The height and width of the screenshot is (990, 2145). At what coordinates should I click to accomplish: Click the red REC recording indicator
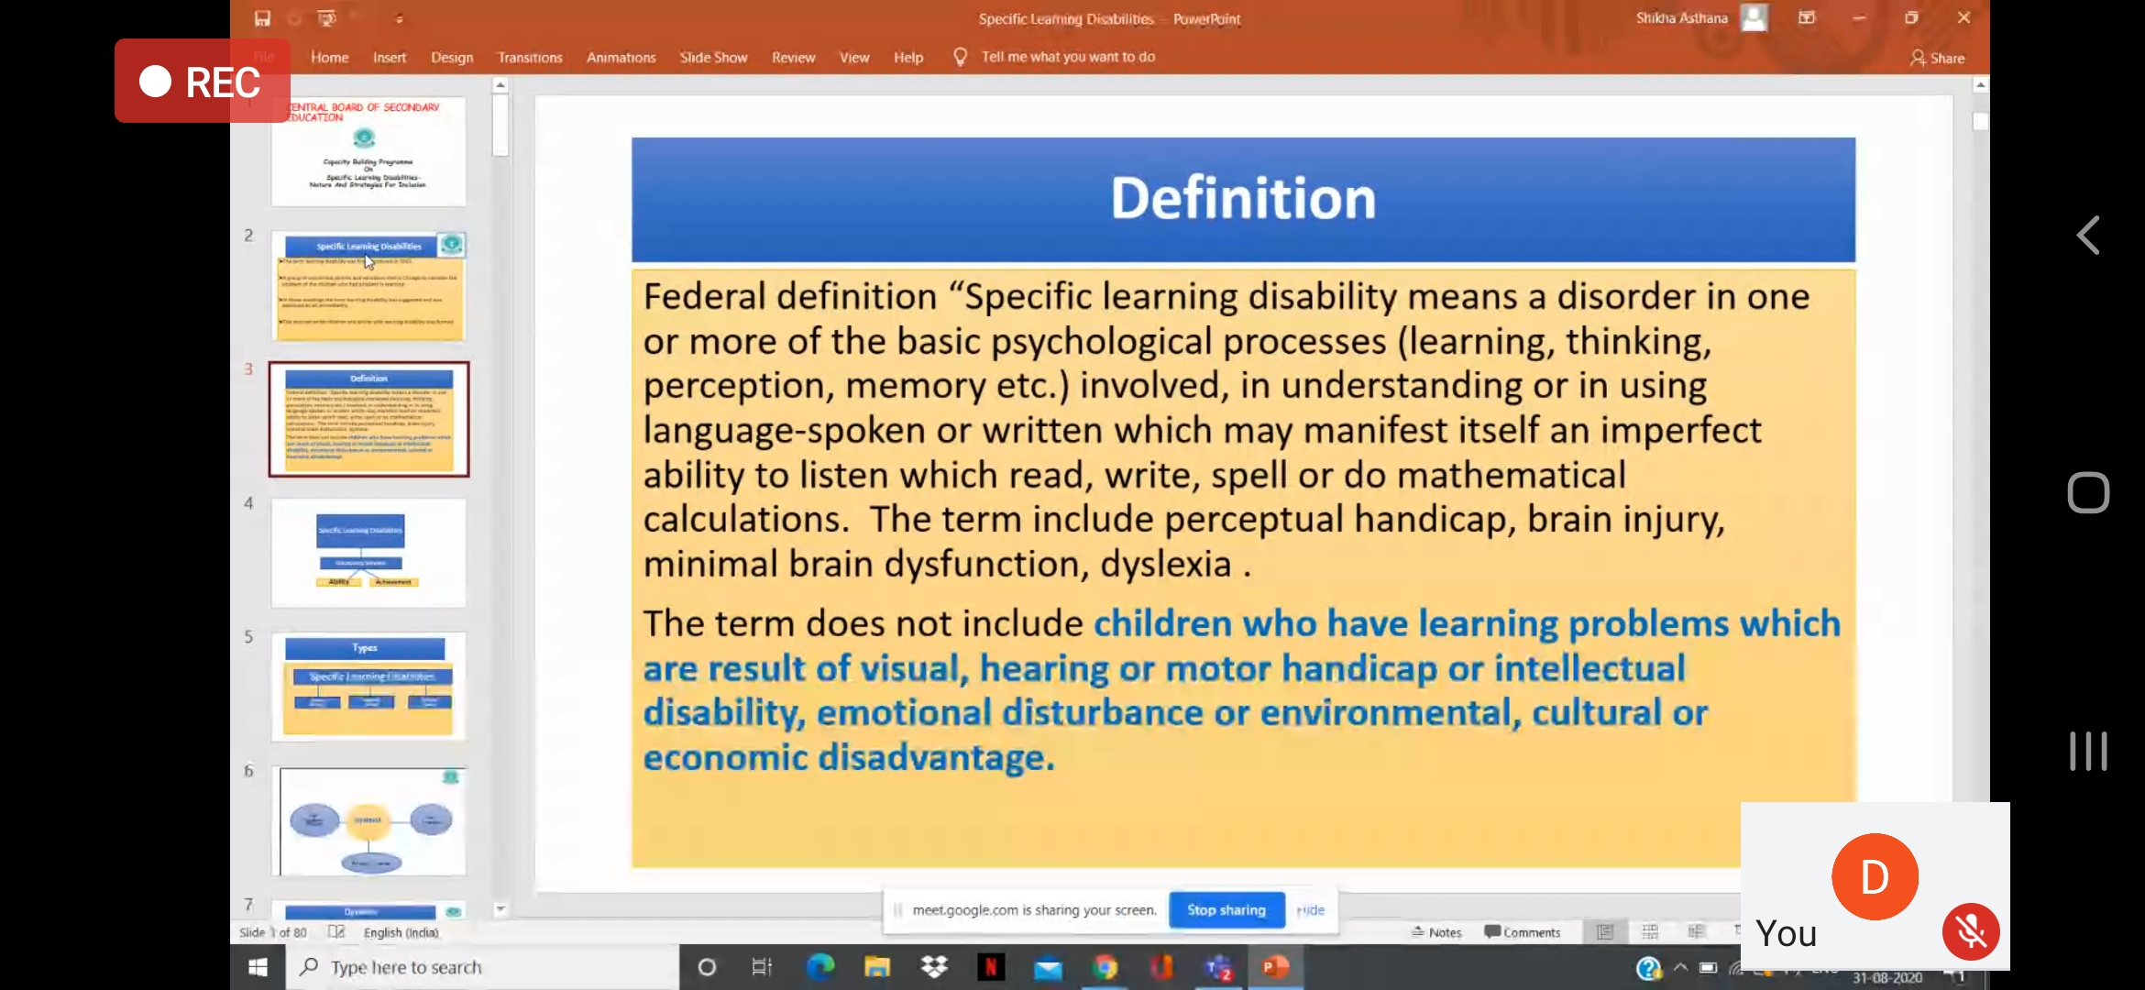click(202, 82)
